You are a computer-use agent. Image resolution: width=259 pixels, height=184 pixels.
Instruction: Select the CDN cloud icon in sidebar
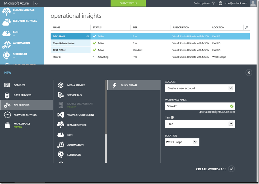point(6,33)
